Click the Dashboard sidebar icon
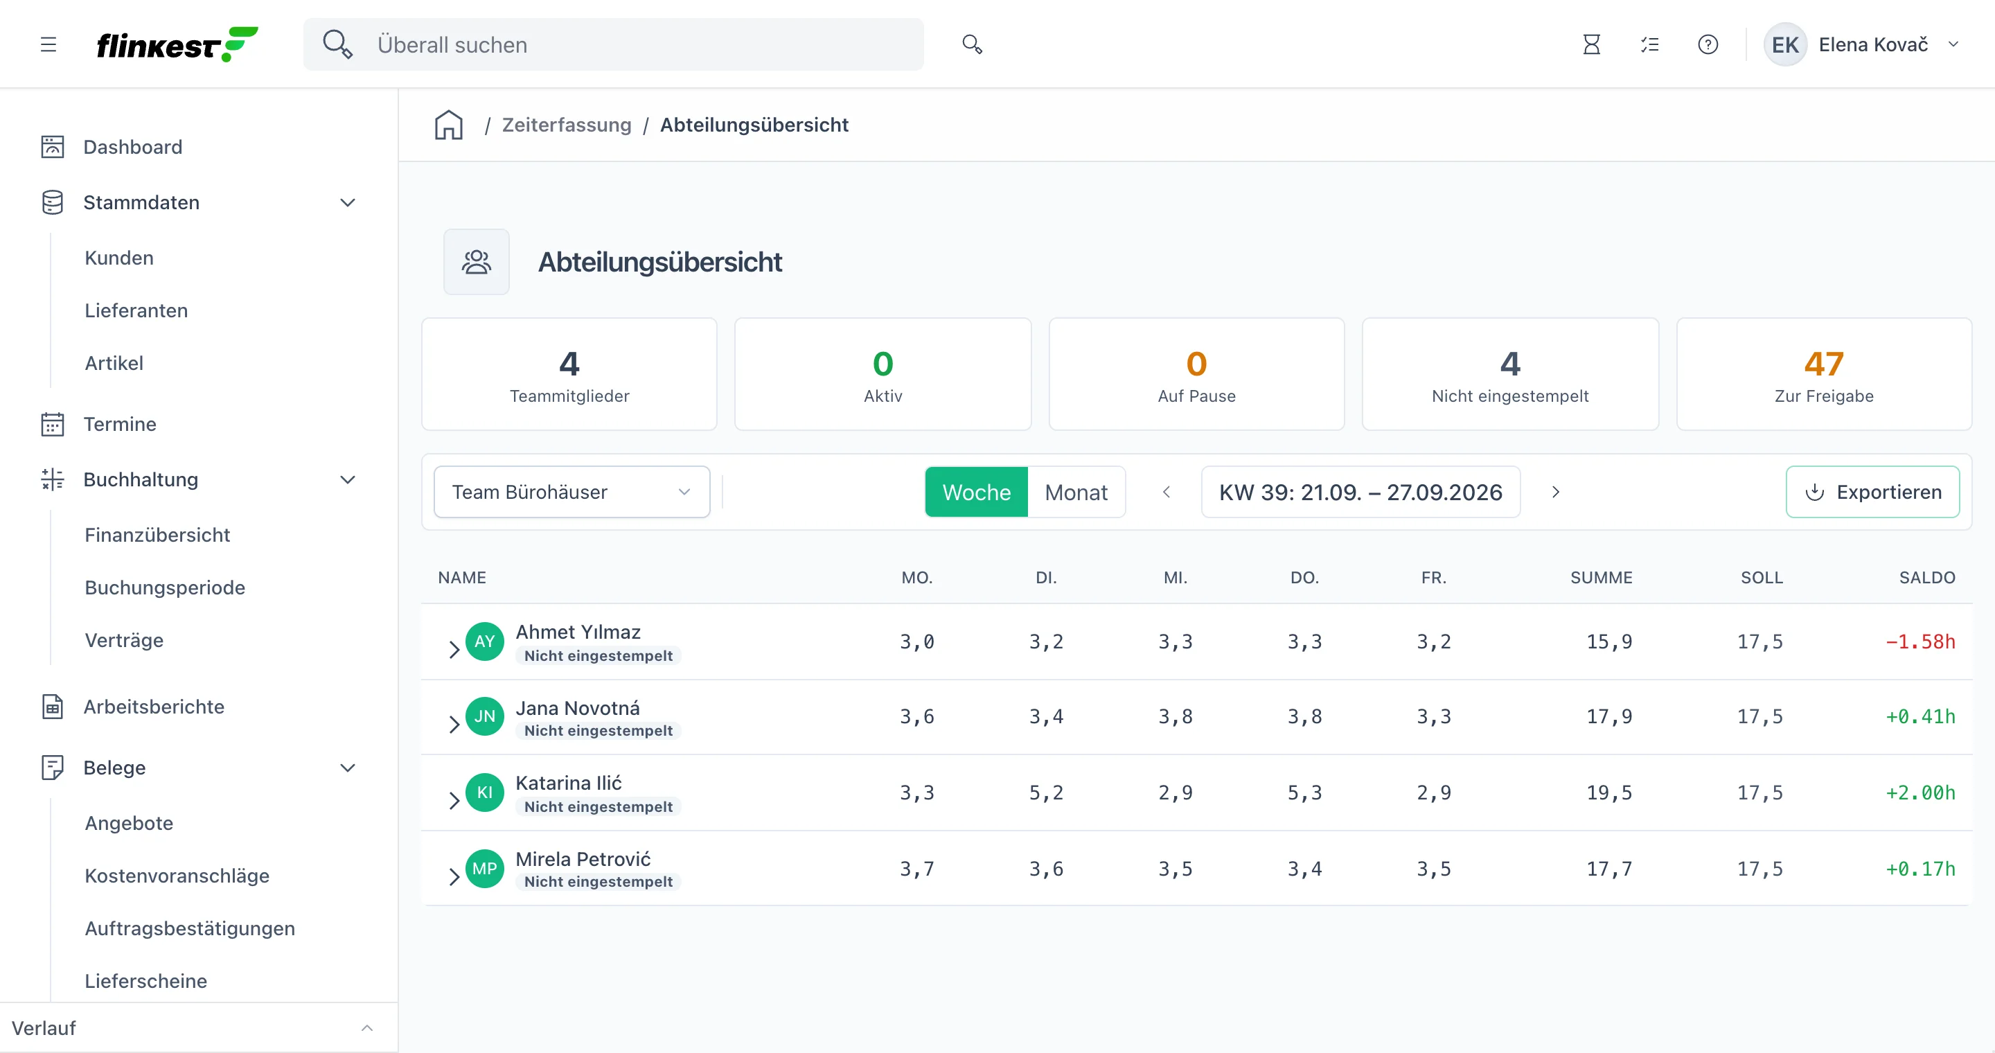Viewport: 1995px width, 1053px height. click(x=52, y=147)
